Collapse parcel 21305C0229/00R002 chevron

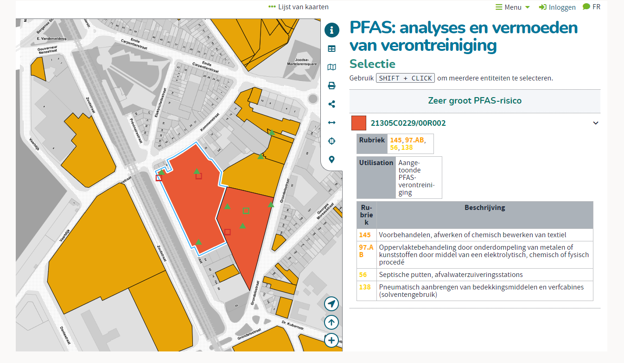(x=596, y=123)
